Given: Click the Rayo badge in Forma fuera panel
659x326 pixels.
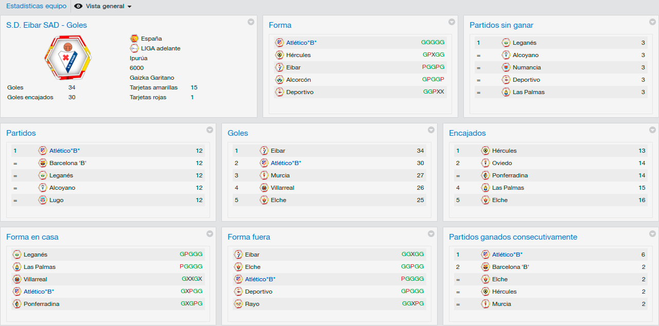Looking at the screenshot, I should point(238,304).
